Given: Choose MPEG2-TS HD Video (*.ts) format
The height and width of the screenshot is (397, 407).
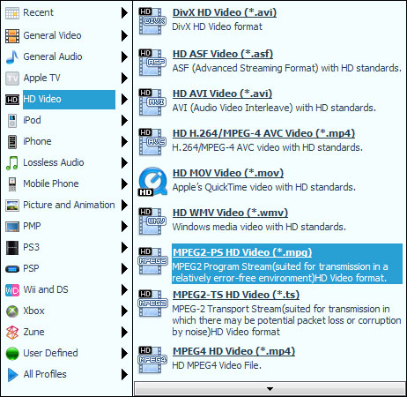Looking at the screenshot, I should pyautogui.click(x=236, y=295).
